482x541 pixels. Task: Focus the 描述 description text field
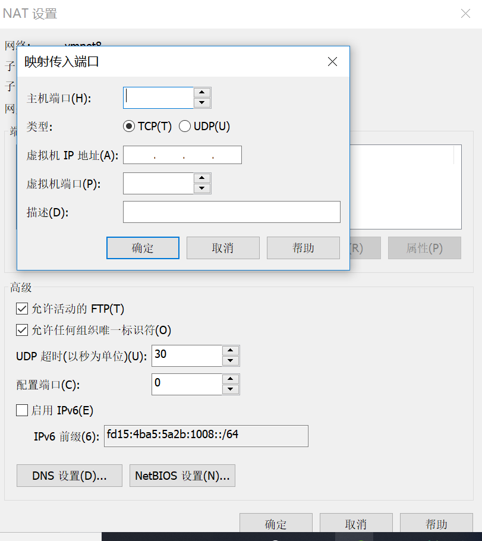pyautogui.click(x=232, y=212)
